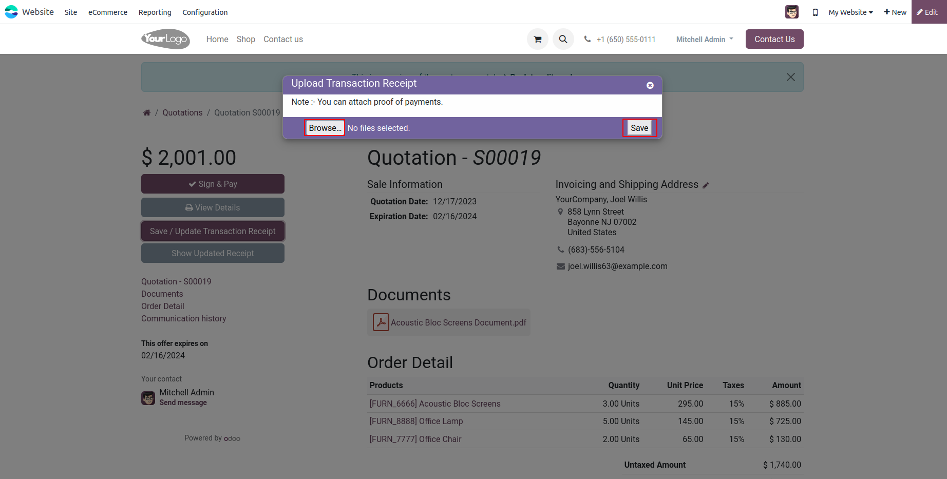This screenshot has height=479, width=947.
Task: Click the home breadcrumb icon
Action: (x=147, y=113)
